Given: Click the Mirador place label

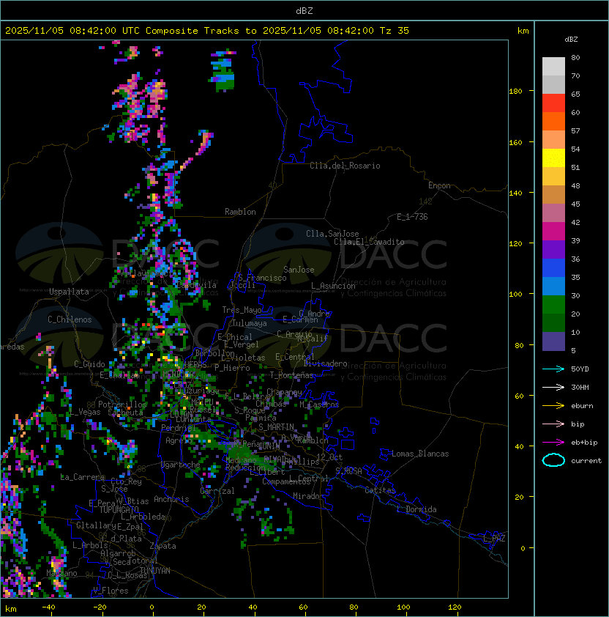Looking at the screenshot, I should [x=309, y=496].
